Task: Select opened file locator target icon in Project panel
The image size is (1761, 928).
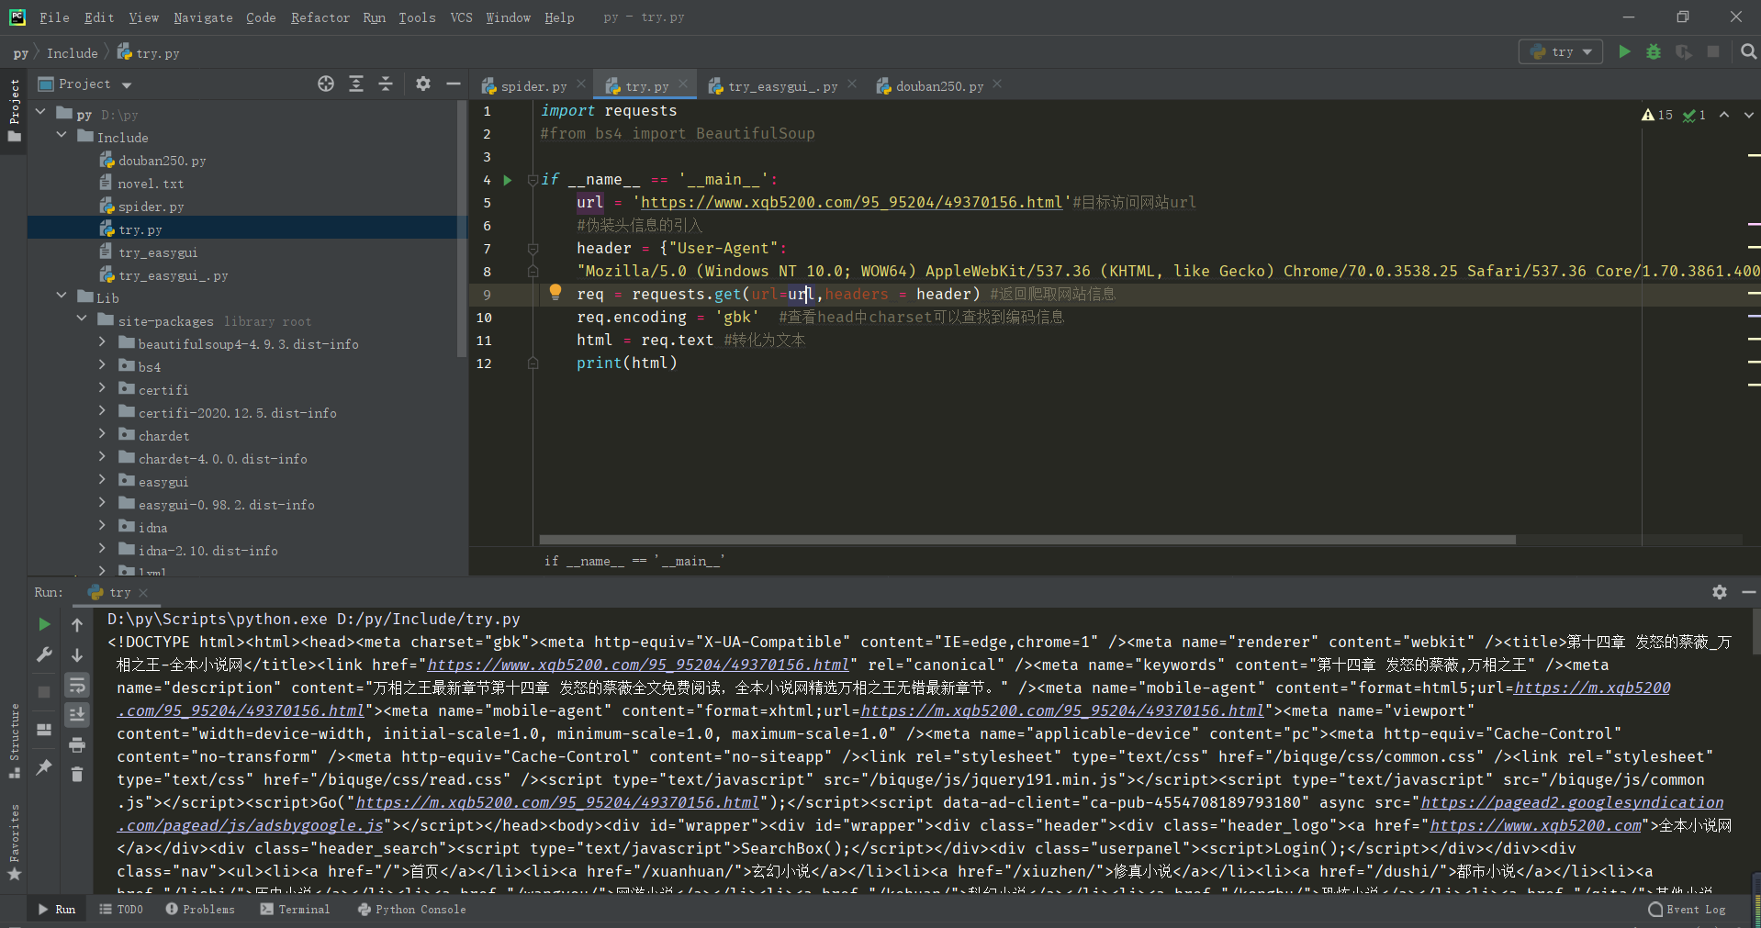Action: [326, 84]
